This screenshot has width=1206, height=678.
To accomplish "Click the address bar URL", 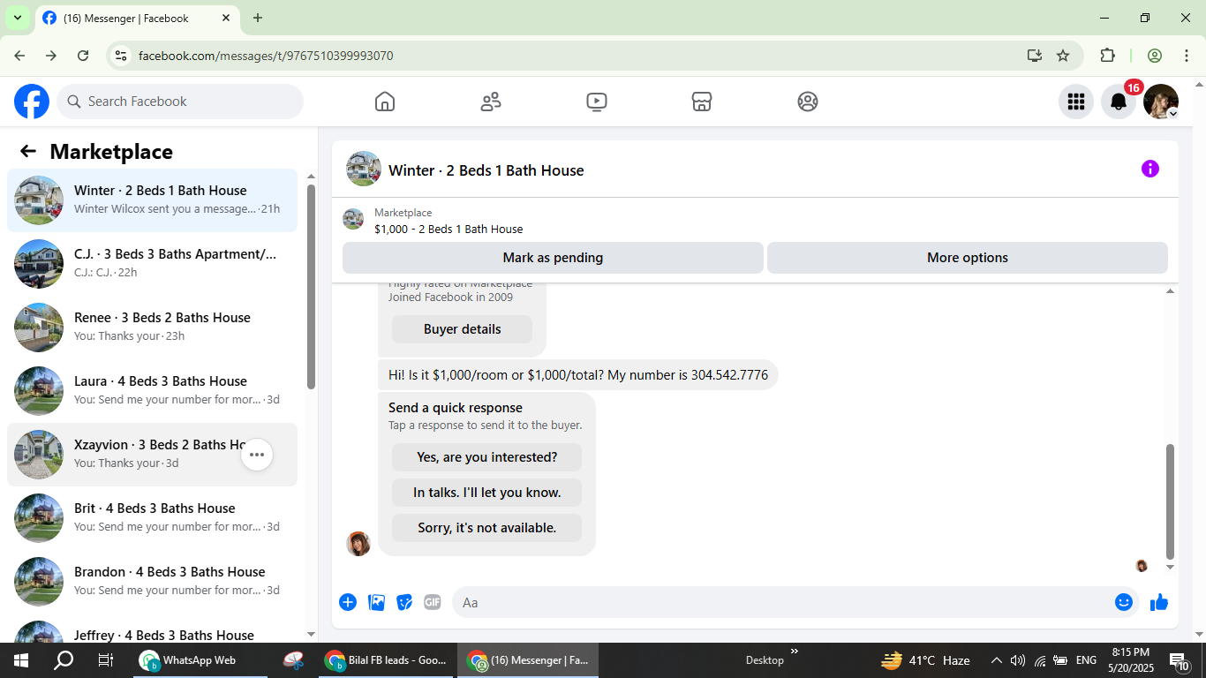I will [266, 56].
